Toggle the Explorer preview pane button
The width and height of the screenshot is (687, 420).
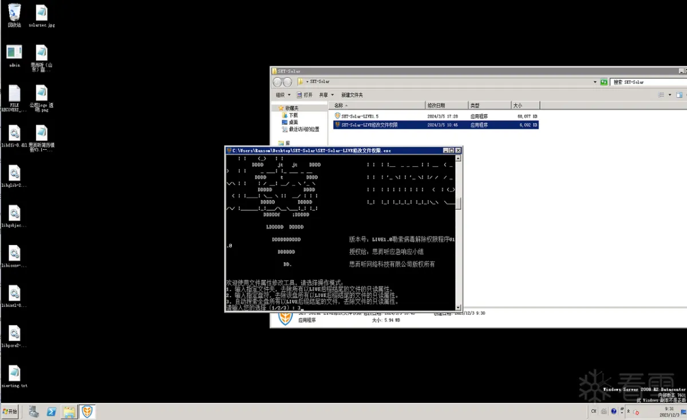point(680,95)
